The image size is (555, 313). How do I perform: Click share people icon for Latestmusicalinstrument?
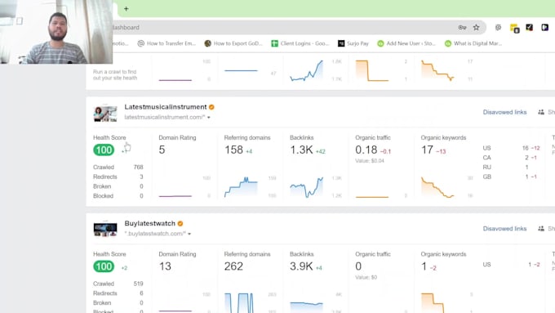[x=541, y=112]
